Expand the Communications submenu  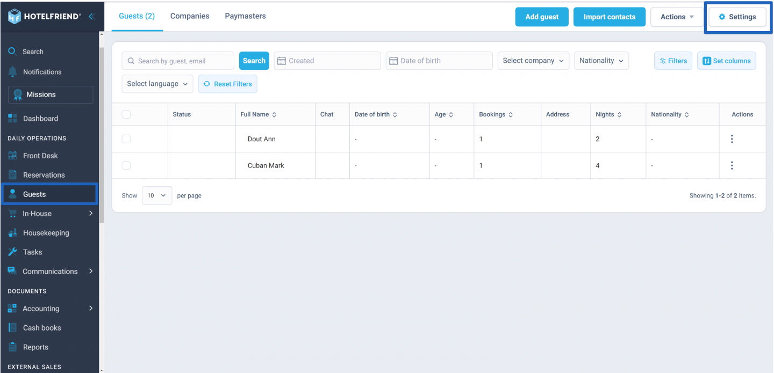pyautogui.click(x=91, y=271)
